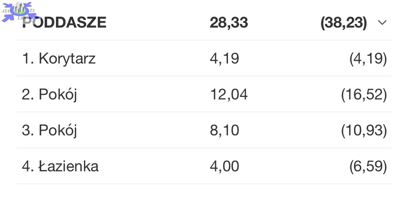The width and height of the screenshot is (409, 217).
Task: Select the PODDASZE section heading
Action: pyautogui.click(x=65, y=23)
